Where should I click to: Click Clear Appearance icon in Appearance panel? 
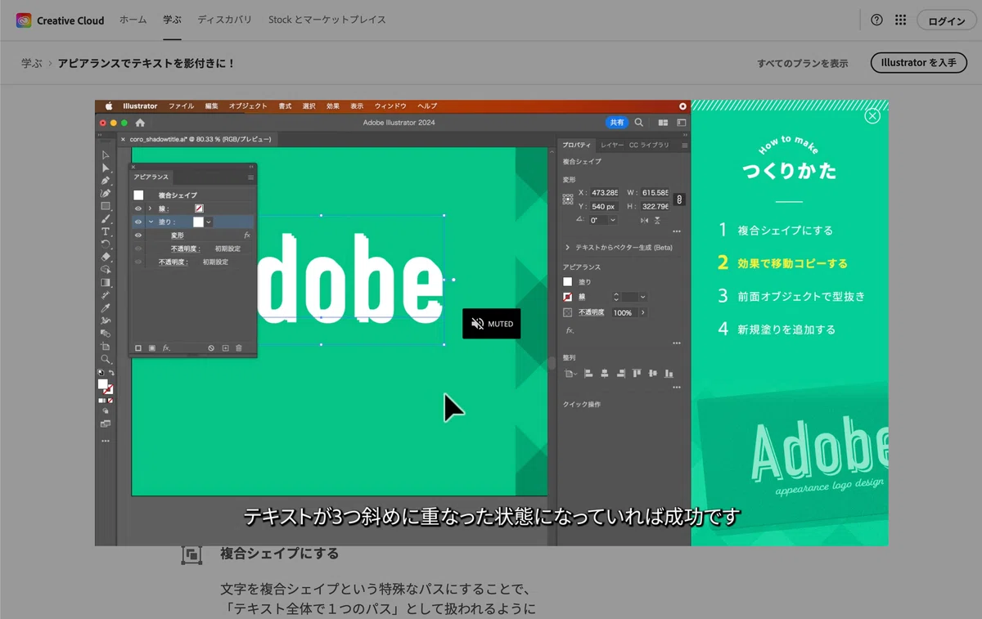[x=211, y=348]
